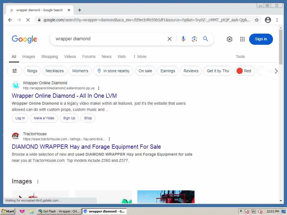Toggle the Women's filter chip
The width and height of the screenshot is (287, 215).
pos(80,71)
